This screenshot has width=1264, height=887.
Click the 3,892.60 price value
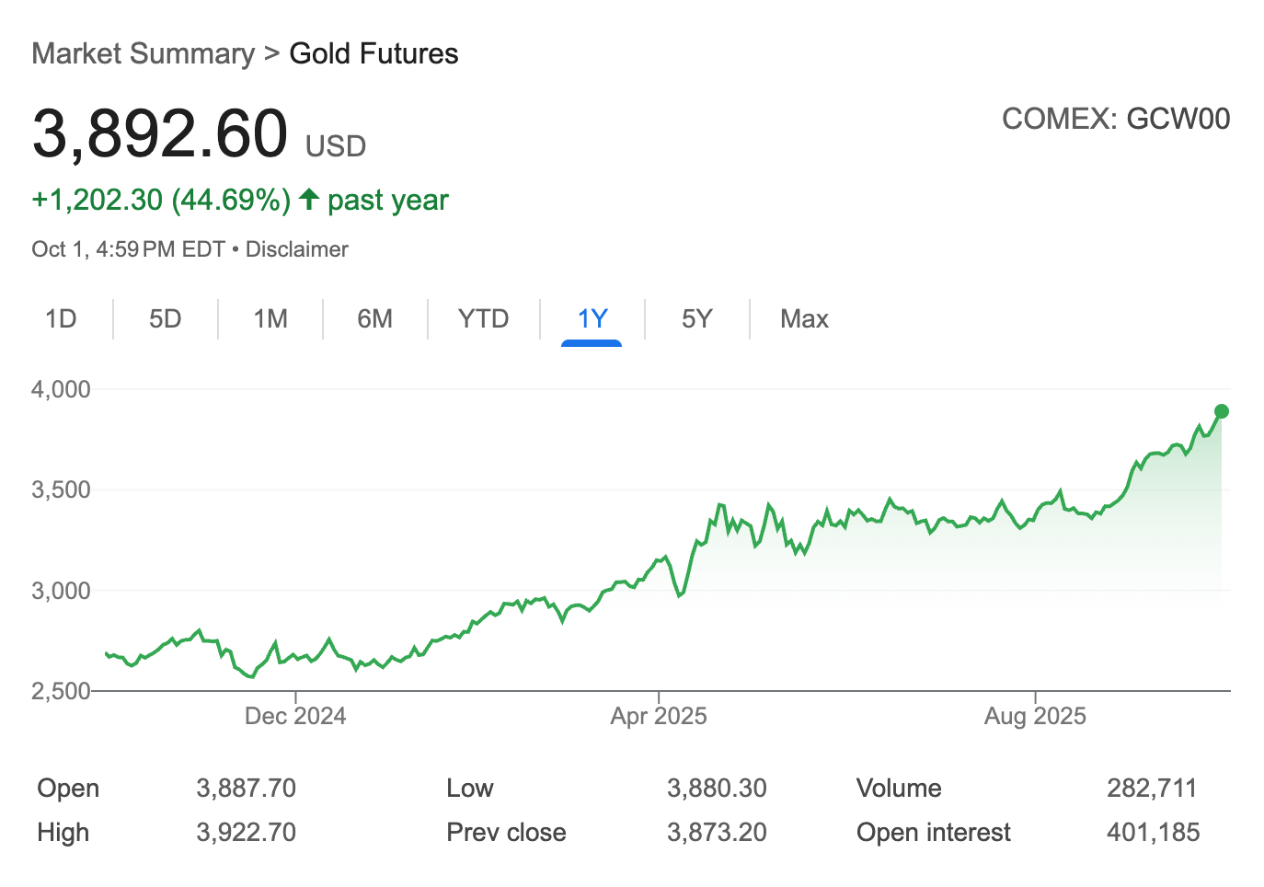tap(160, 134)
